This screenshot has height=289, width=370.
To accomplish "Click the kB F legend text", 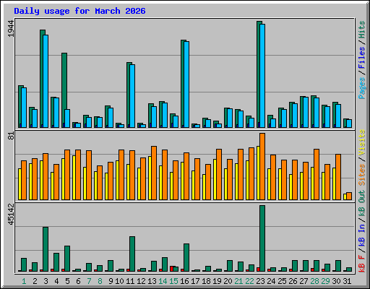I will click(x=362, y=263).
